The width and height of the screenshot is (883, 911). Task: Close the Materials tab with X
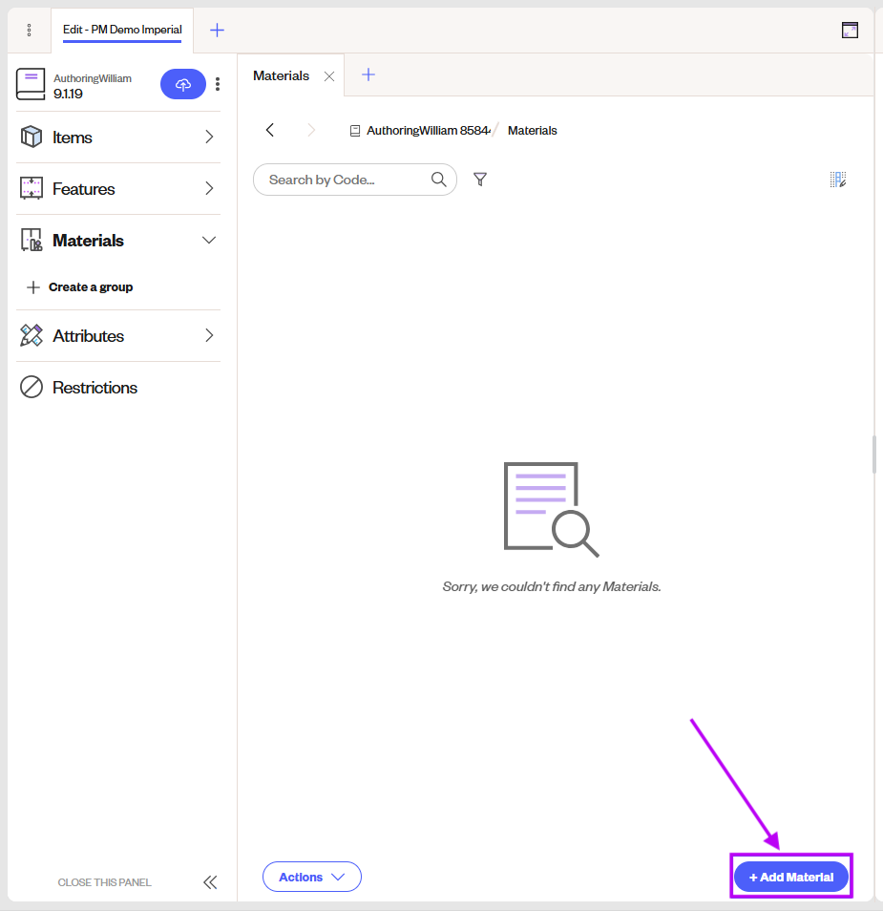click(329, 76)
